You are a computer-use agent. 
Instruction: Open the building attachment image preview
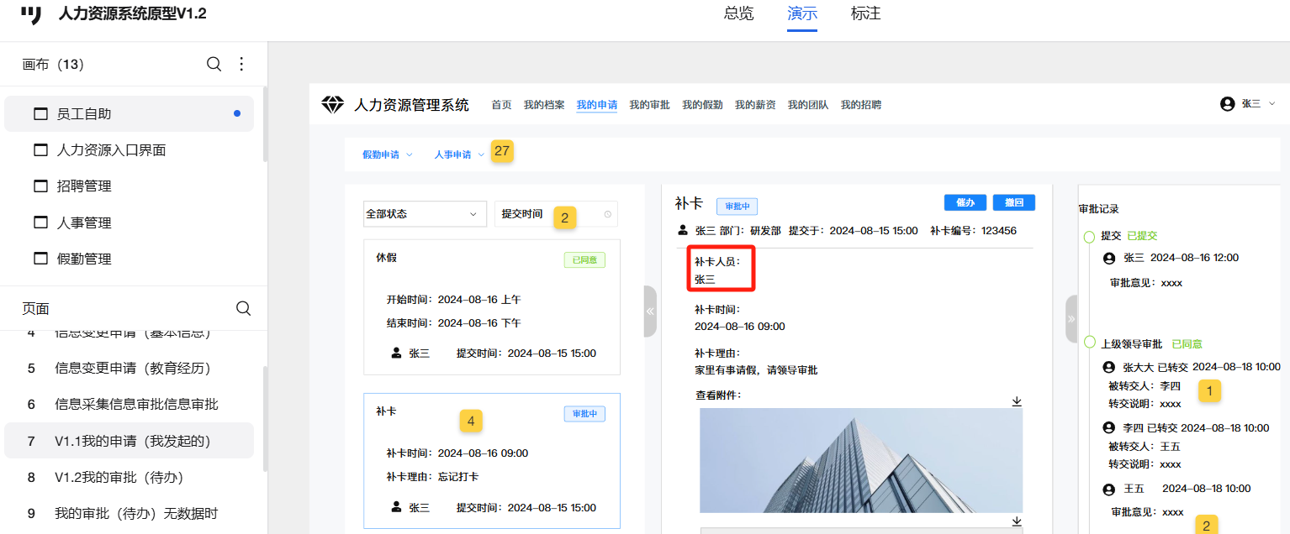click(x=860, y=460)
